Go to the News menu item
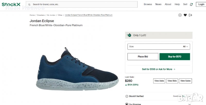Viewport: 206px width, 105px height. [158, 4]
